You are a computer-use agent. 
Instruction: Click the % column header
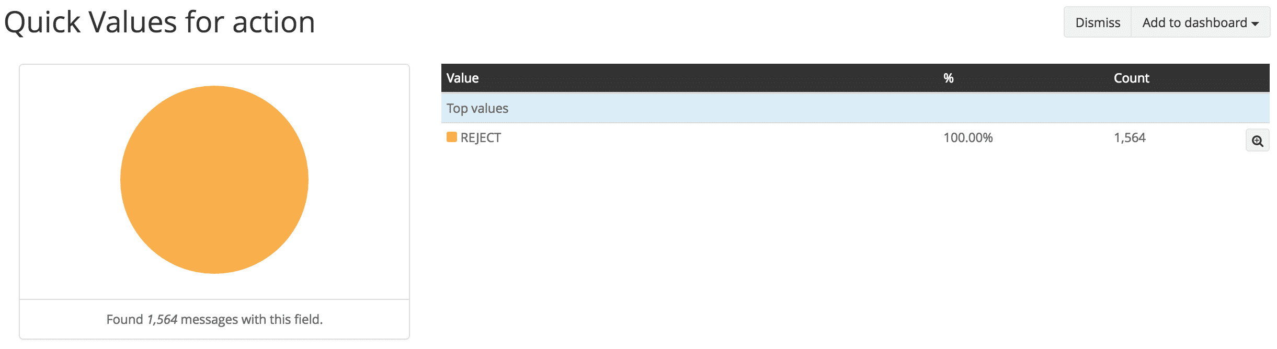(x=948, y=78)
